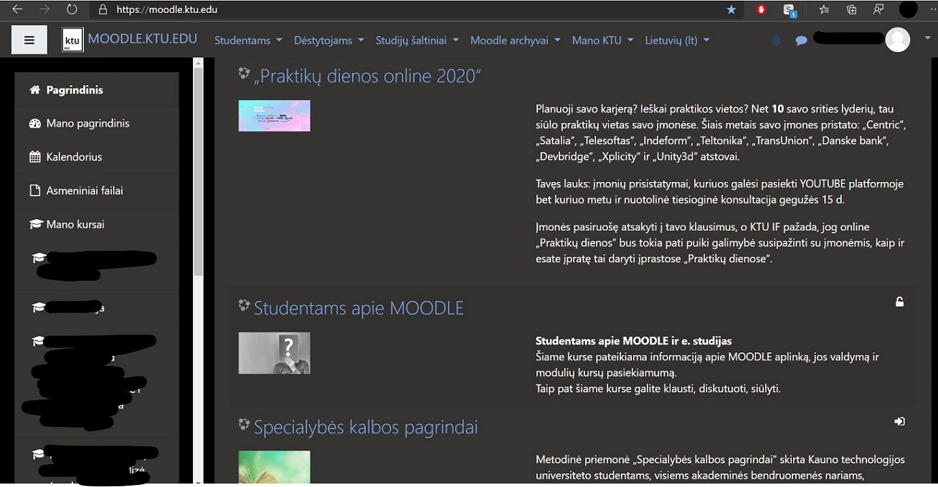The height and width of the screenshot is (487, 938).
Task: Open the notifications bell icon
Action: pyautogui.click(x=776, y=40)
